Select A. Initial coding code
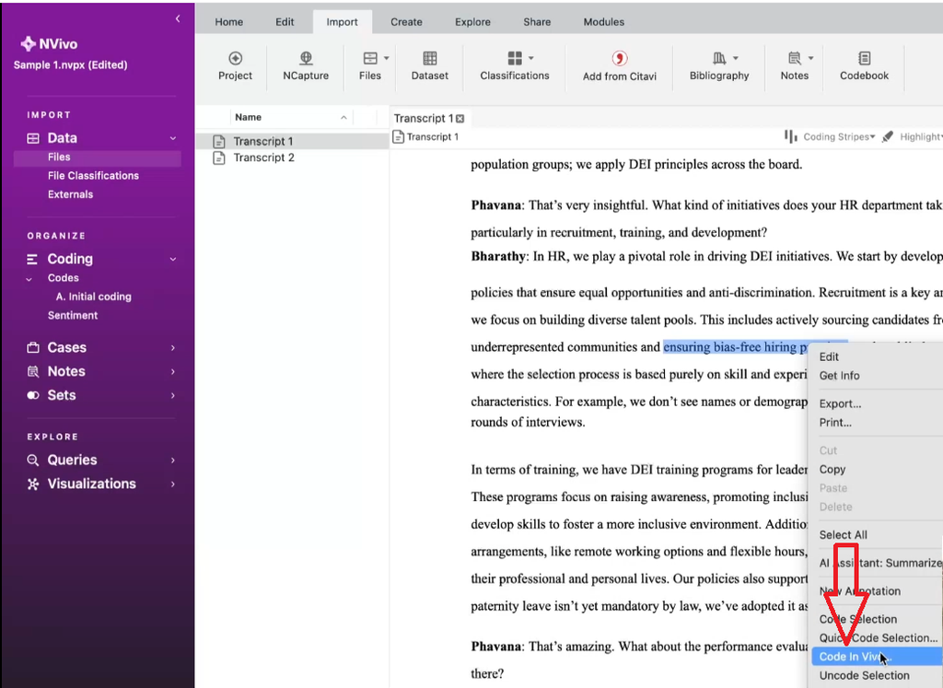The height and width of the screenshot is (688, 943). [x=93, y=297]
